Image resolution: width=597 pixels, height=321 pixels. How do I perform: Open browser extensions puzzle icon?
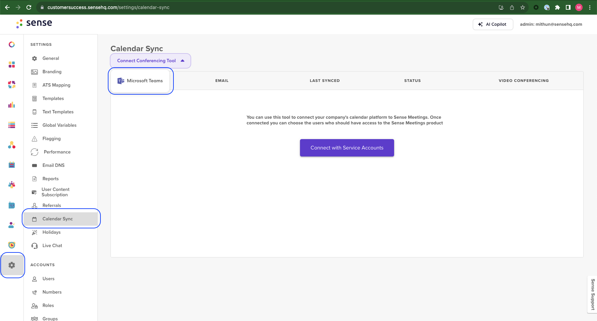tap(557, 7)
